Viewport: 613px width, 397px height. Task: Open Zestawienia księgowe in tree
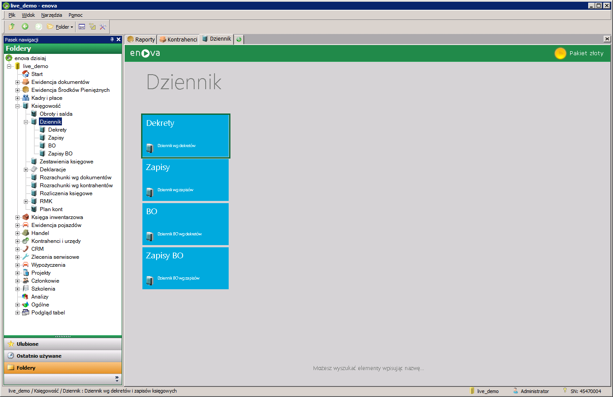point(66,162)
